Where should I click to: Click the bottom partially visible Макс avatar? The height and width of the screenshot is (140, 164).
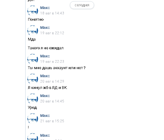click(33, 136)
